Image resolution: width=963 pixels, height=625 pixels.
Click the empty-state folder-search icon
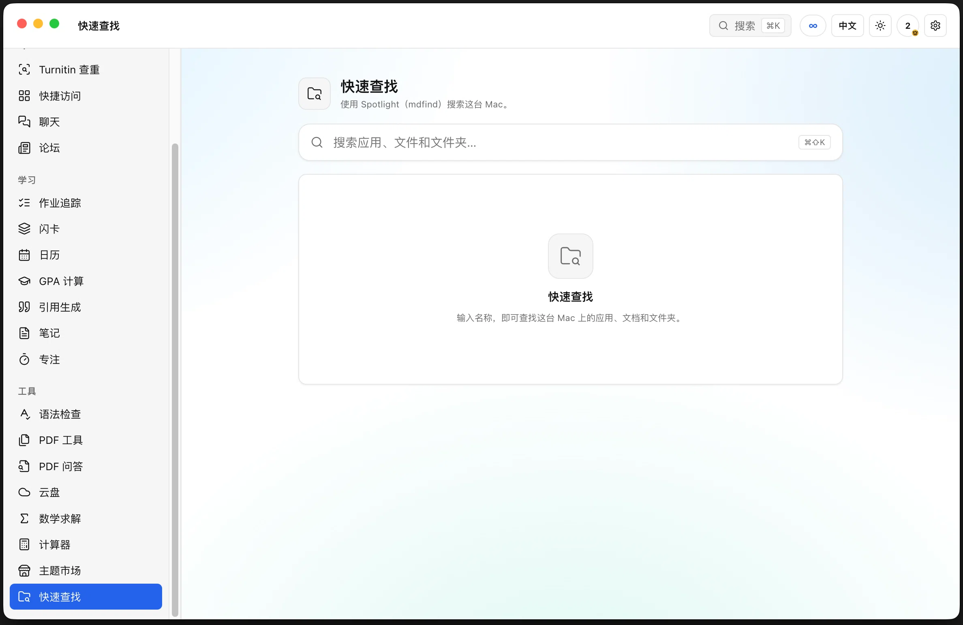tap(570, 256)
